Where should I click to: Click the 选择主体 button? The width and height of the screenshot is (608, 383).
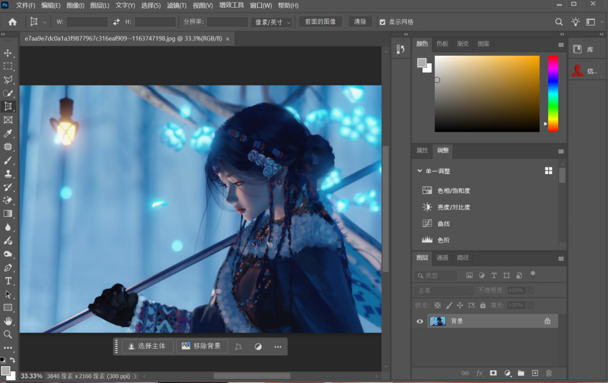coord(148,346)
